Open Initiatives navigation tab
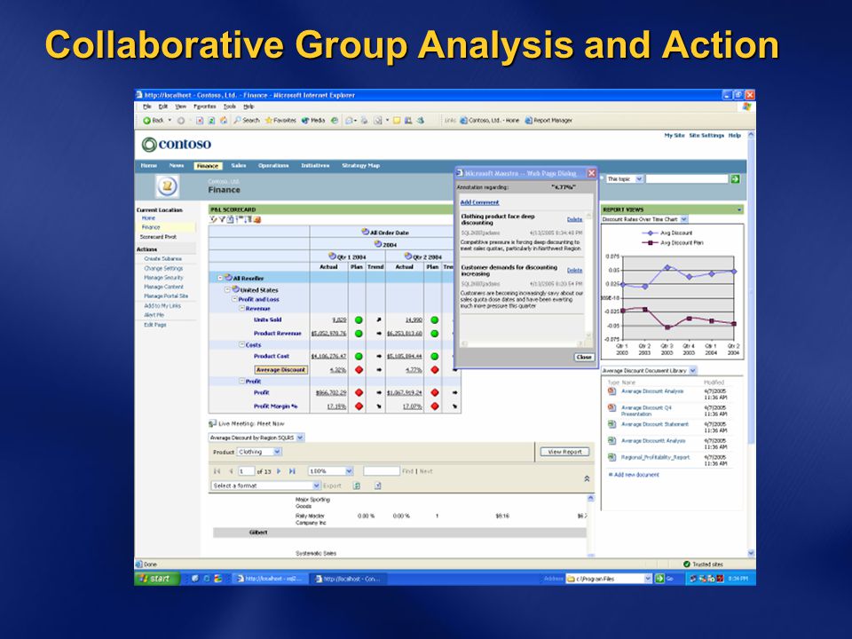The height and width of the screenshot is (639, 852). (315, 165)
